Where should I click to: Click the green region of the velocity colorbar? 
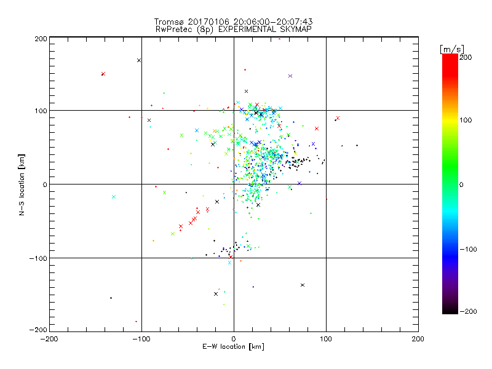[450, 166]
